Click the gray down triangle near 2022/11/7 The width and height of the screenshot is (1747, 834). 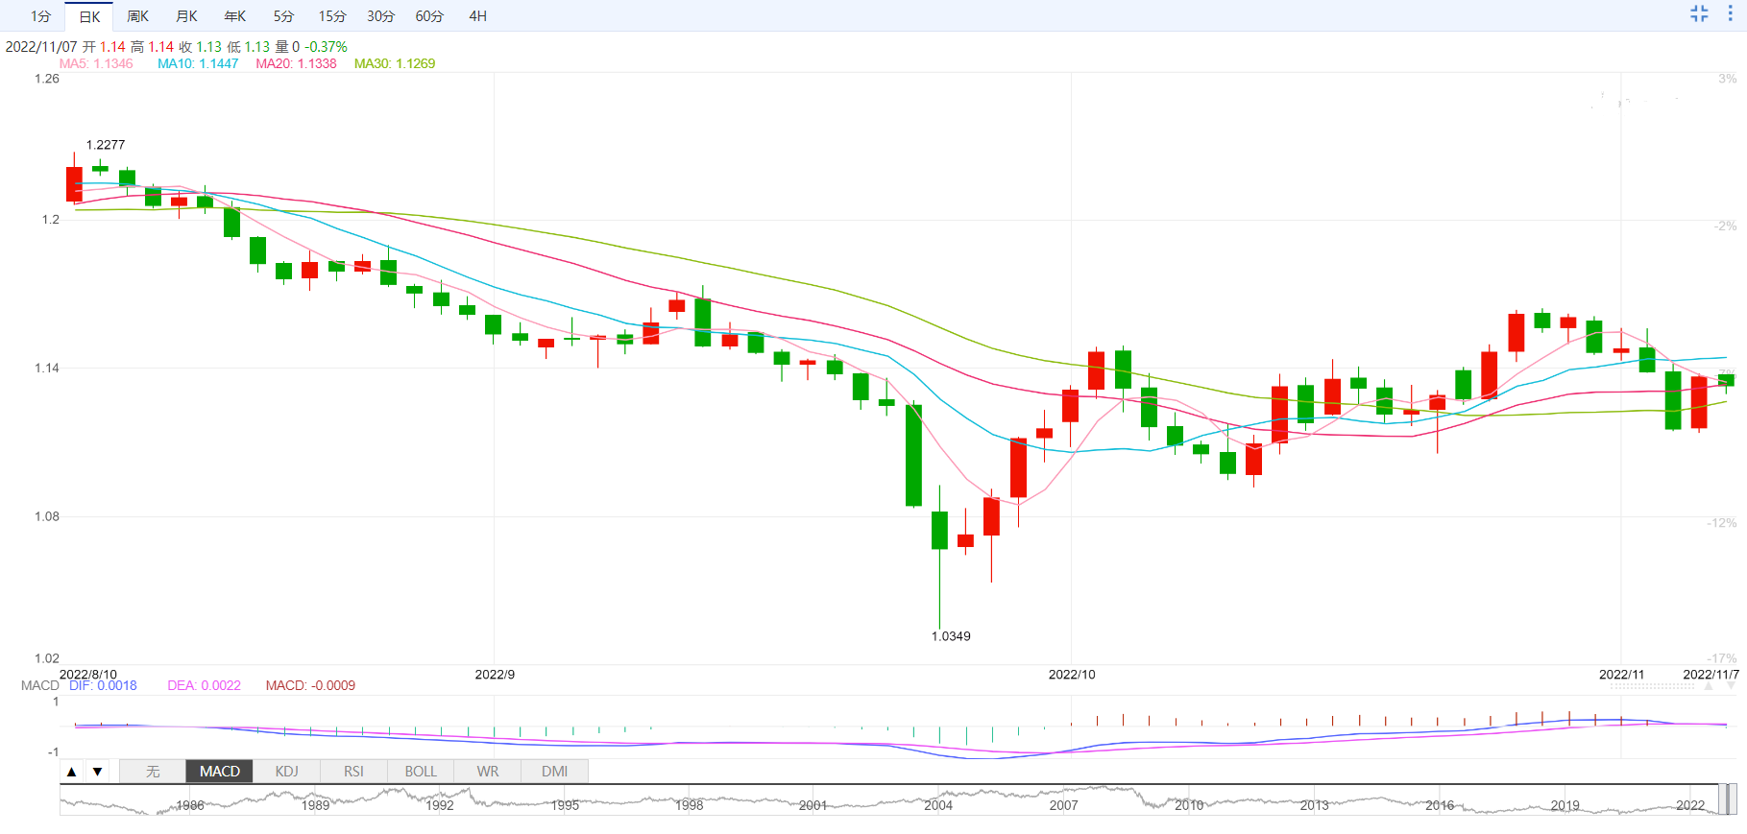coord(1731,686)
